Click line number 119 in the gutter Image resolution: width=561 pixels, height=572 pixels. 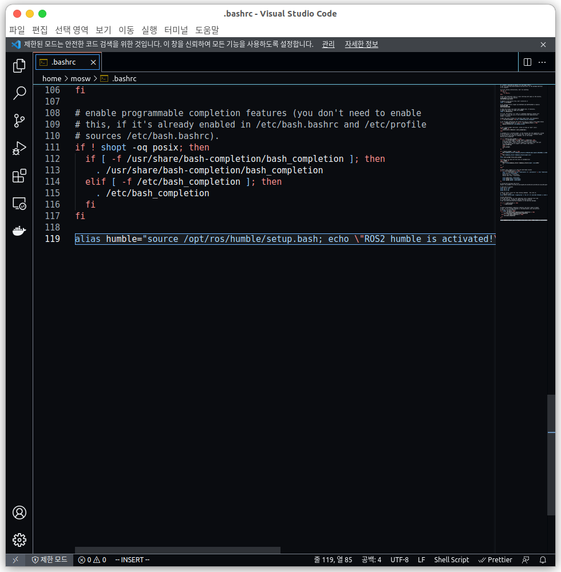[x=52, y=239]
